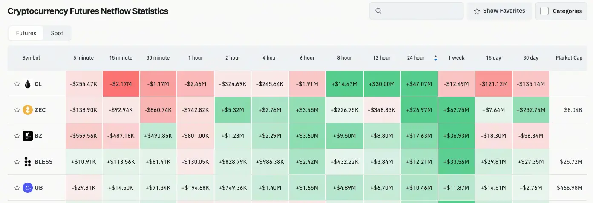Select the -$56.34M cell for BZ
This screenshot has height=203, width=593.
pyautogui.click(x=531, y=136)
